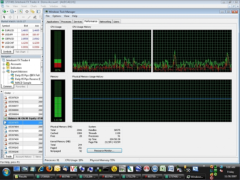Switch to the Applications tab

pos(53,22)
